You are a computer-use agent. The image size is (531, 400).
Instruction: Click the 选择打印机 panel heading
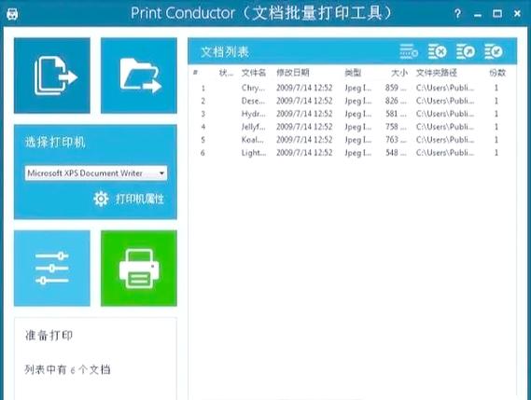point(55,142)
